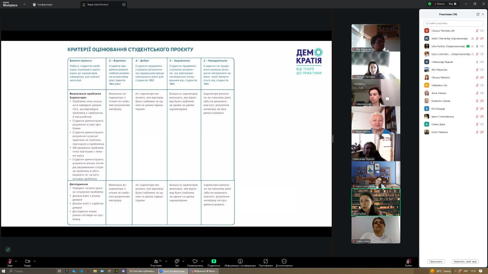The image size is (488, 274).
Task: Open the Apps (Приложения) icon
Action: [x=266, y=261]
